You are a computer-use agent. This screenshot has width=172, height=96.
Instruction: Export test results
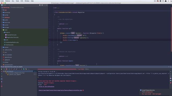pos(24,69)
